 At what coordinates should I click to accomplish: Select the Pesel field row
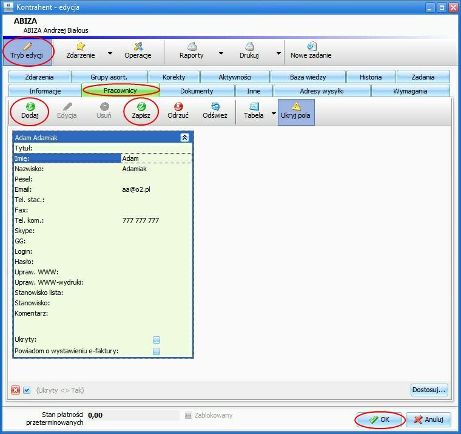103,179
